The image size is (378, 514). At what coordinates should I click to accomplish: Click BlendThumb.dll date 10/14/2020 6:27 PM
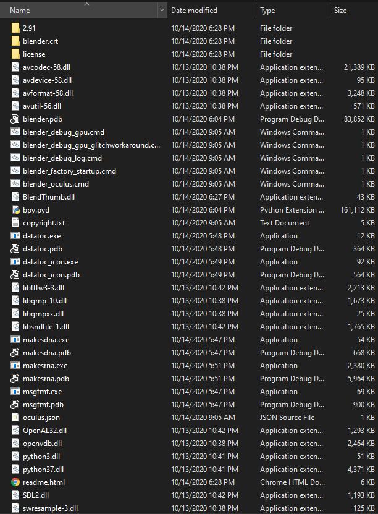click(203, 197)
